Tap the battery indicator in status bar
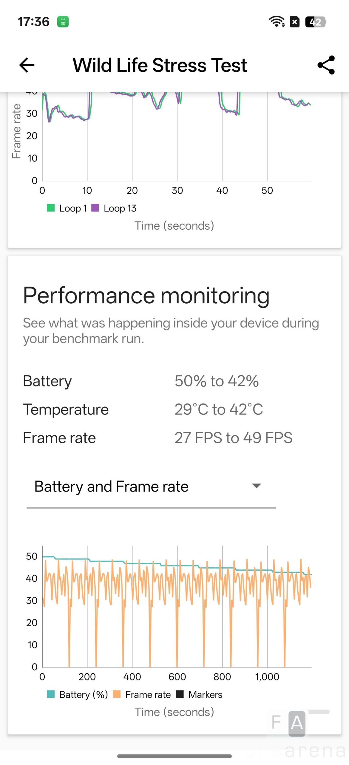Image resolution: width=349 pixels, height=765 pixels. pyautogui.click(x=315, y=22)
